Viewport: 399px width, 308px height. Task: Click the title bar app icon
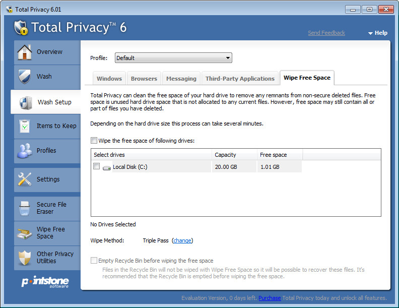[x=9, y=10]
